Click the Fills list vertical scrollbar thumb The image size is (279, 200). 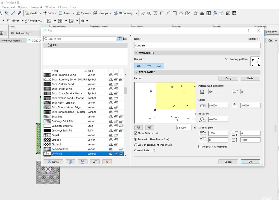pos(126,91)
